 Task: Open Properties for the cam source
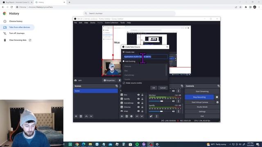109,80
